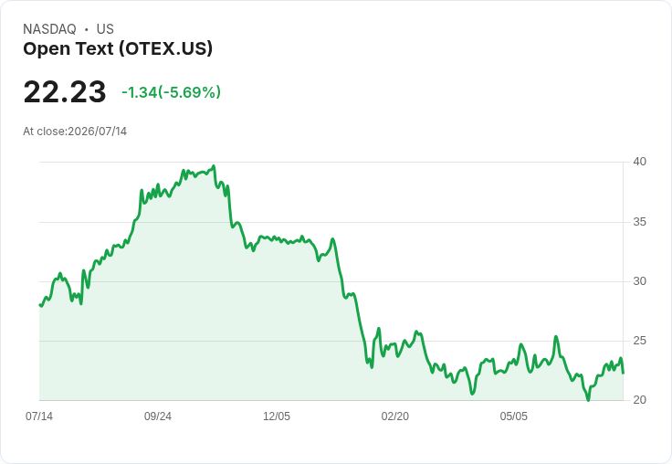672x464 pixels.
Task: Click the 22.23 current price
Action: pyautogui.click(x=65, y=91)
